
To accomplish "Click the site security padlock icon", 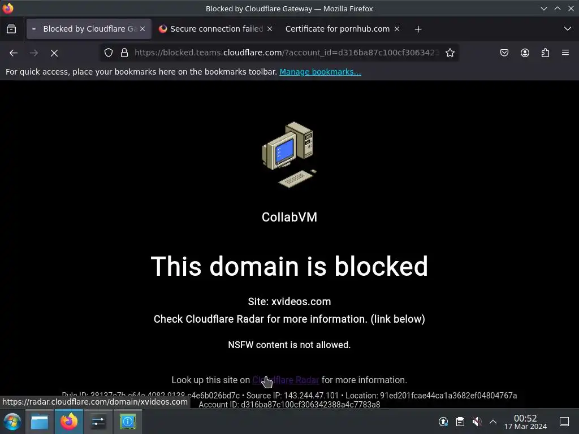I will [124, 53].
